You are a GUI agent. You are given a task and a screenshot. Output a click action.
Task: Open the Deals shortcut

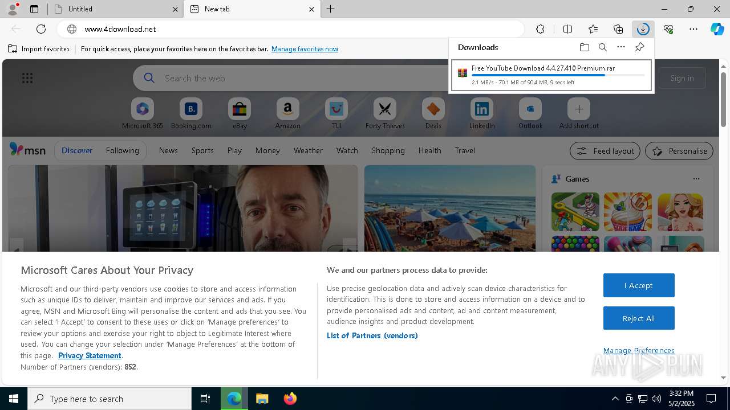pyautogui.click(x=433, y=114)
